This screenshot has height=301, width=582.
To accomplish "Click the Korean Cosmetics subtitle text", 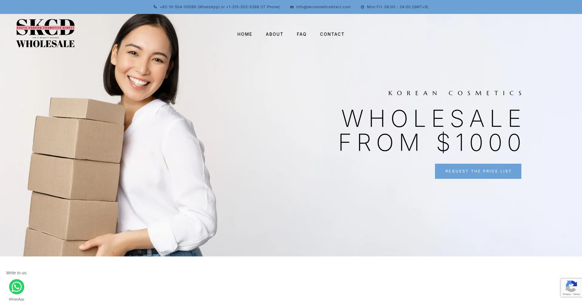I will 455,93.
